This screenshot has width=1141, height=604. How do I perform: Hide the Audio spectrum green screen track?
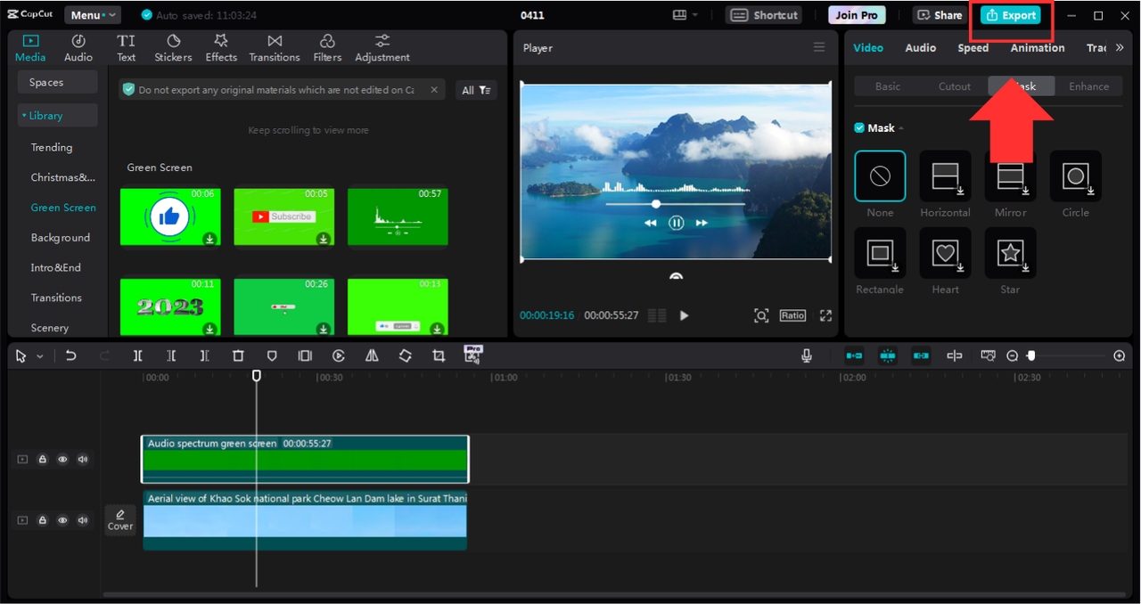point(62,460)
